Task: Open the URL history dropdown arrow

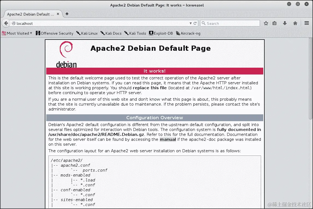Action: point(191,23)
